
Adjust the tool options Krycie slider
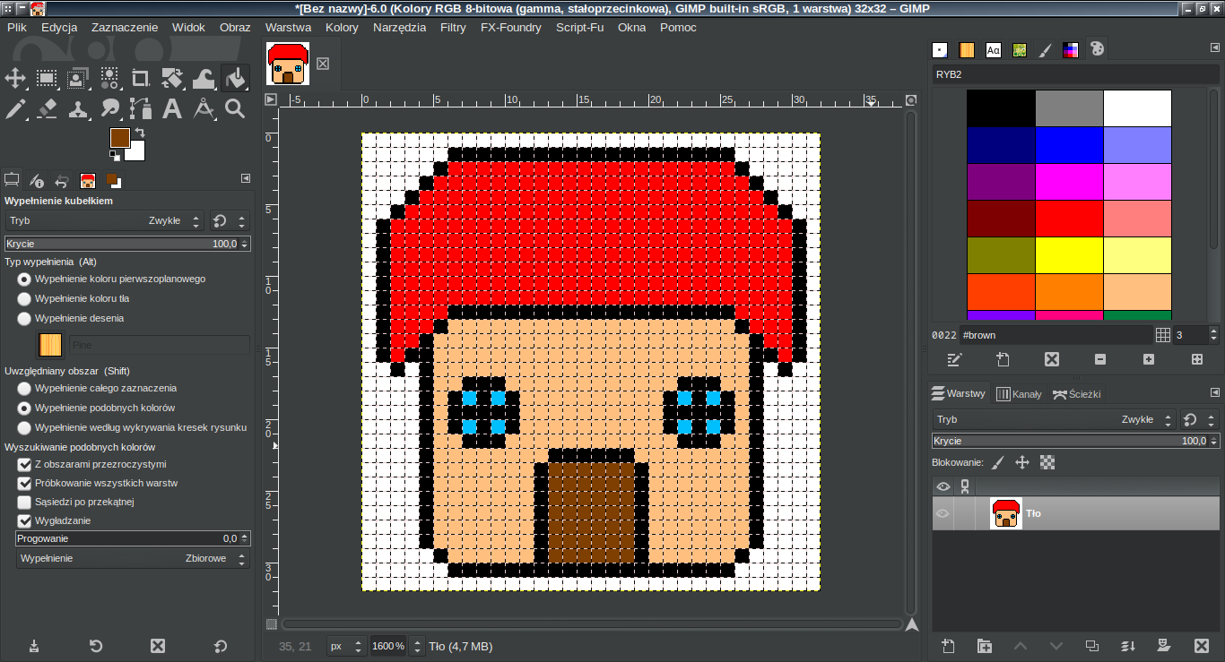tap(127, 244)
